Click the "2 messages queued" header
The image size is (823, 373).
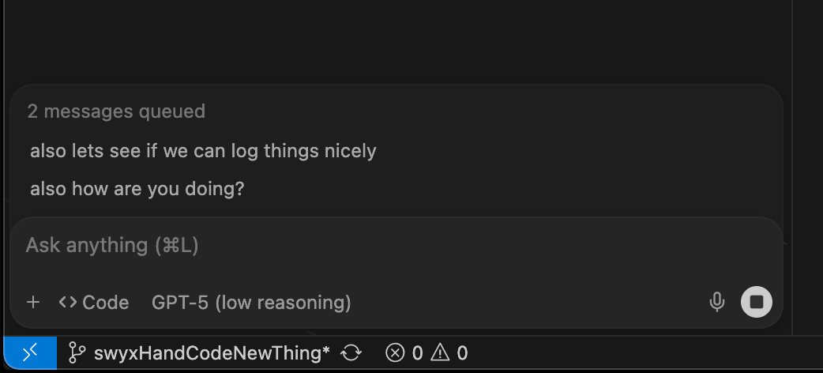pos(116,111)
